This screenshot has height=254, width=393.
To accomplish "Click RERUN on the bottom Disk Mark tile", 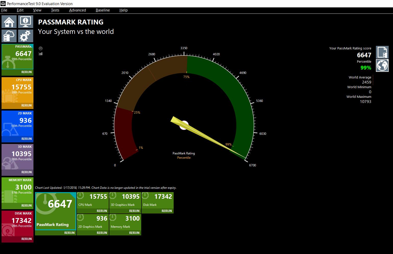I will click(167, 211).
